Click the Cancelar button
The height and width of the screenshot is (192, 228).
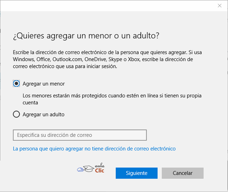pos(183,173)
